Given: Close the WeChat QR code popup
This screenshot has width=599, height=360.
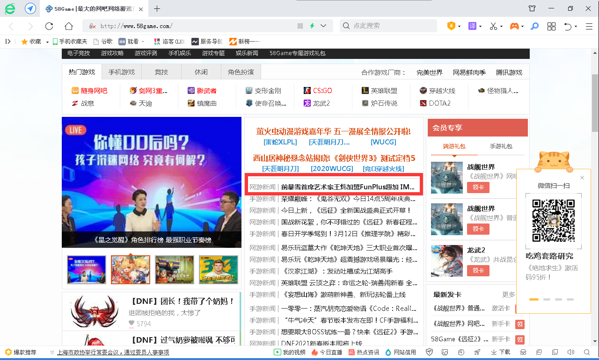Looking at the screenshot, I should 582,178.
